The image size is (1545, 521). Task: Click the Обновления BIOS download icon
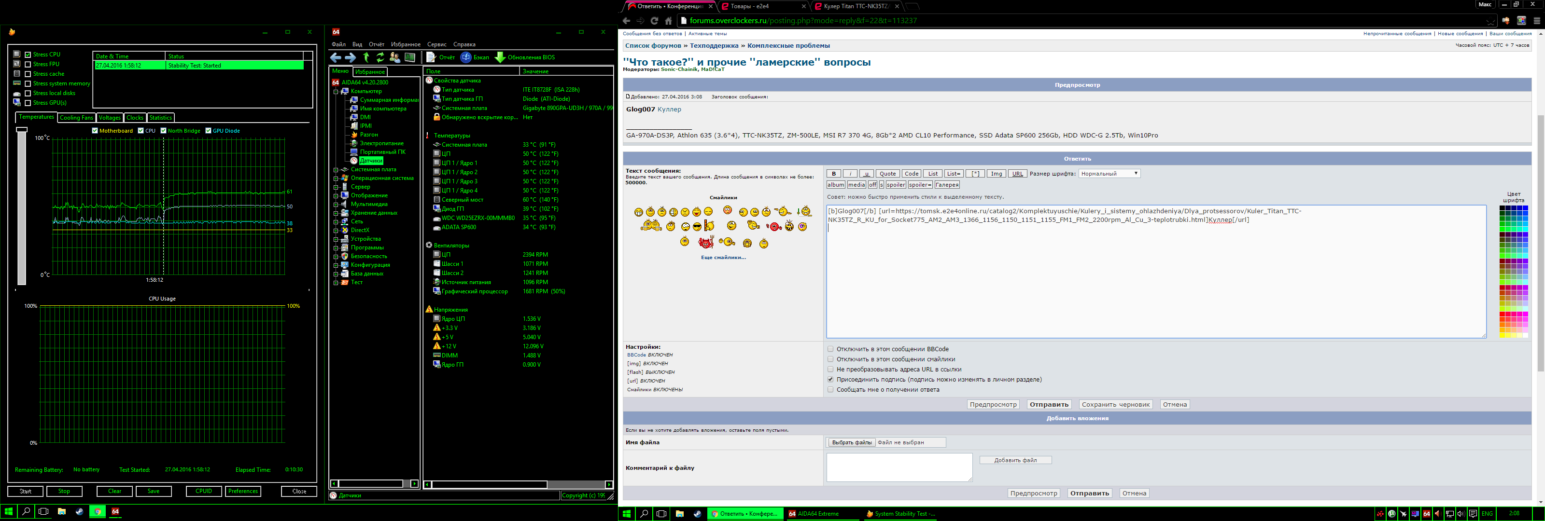(500, 57)
